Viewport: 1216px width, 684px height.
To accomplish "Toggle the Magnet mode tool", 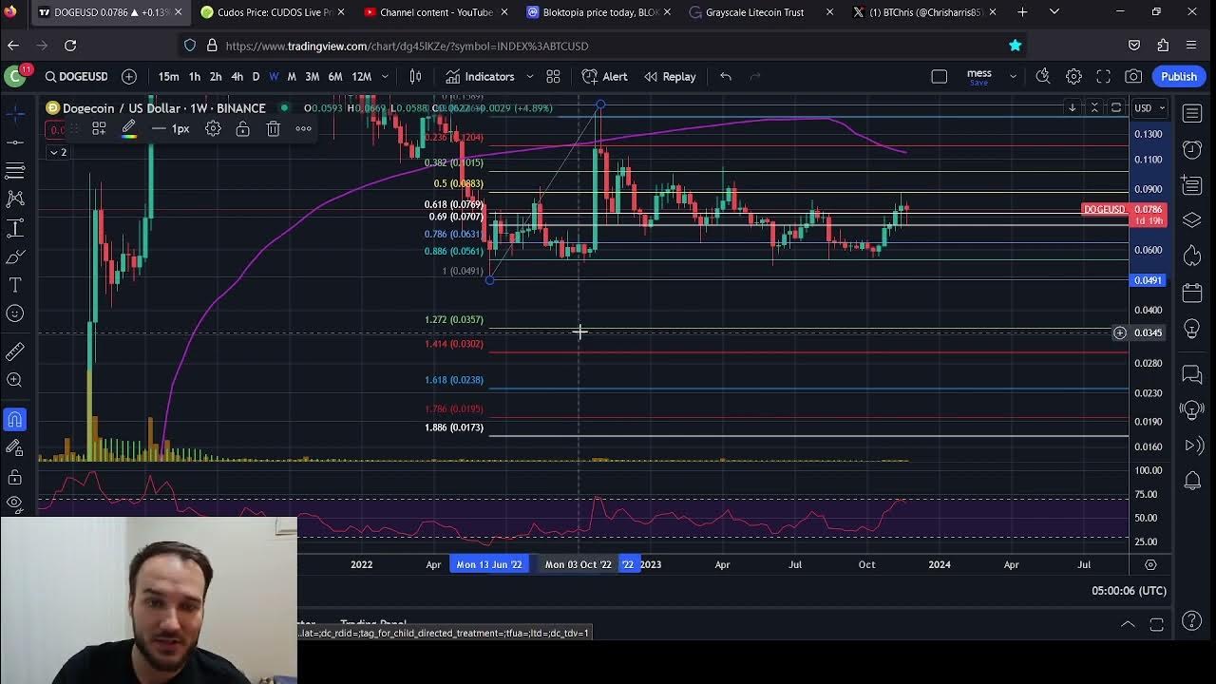I will (15, 419).
